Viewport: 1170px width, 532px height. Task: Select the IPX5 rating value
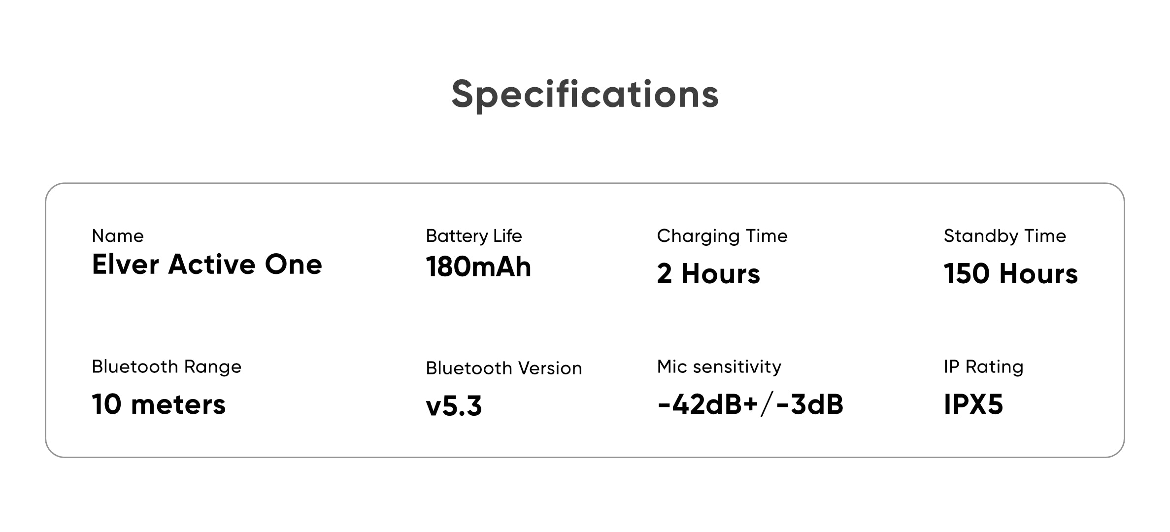(x=973, y=405)
